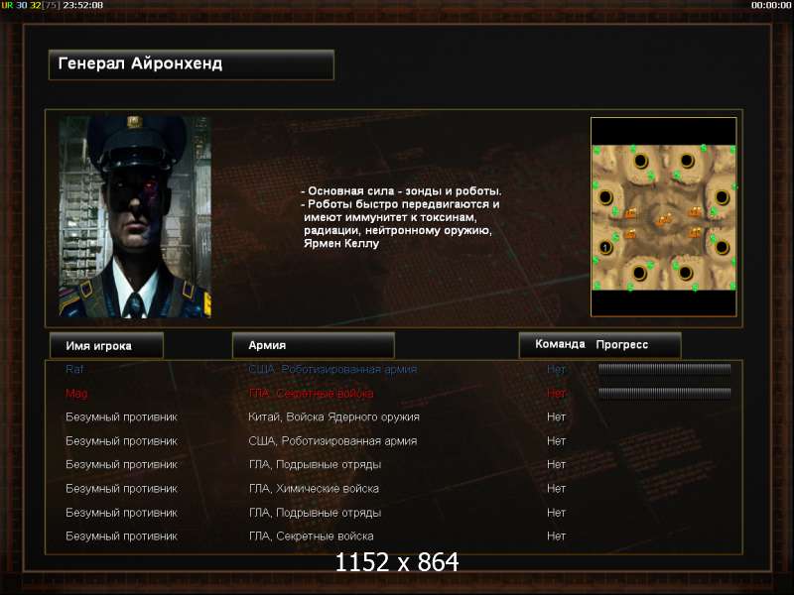Select the bottom-right orange structure icon on minimap
Viewport: 794px width, 595px height.
point(696,232)
